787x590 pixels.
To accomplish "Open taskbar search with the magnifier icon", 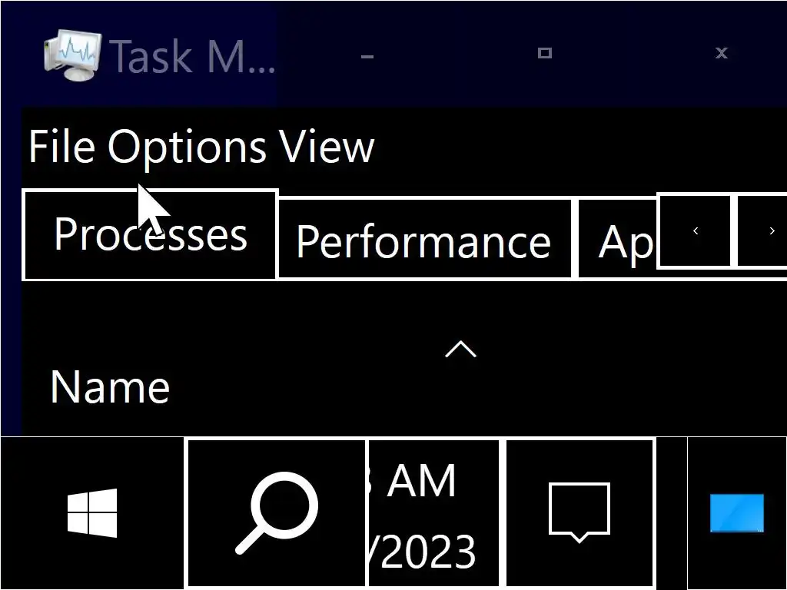I will pos(276,512).
